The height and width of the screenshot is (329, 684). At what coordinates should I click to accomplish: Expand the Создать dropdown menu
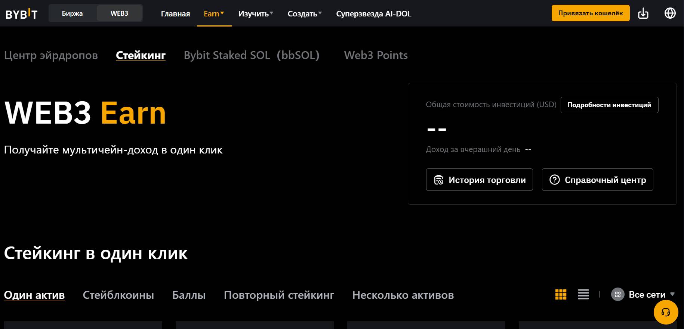[304, 14]
